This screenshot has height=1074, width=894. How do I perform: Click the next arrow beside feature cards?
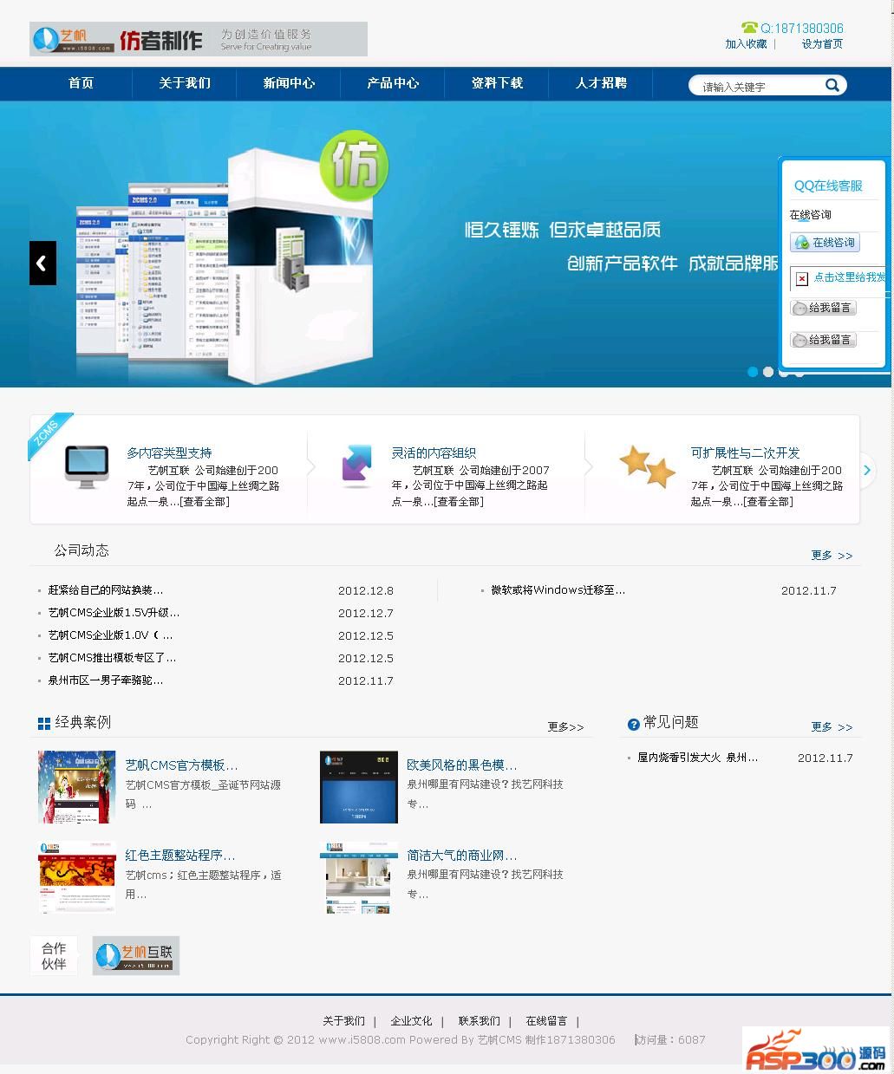[866, 470]
